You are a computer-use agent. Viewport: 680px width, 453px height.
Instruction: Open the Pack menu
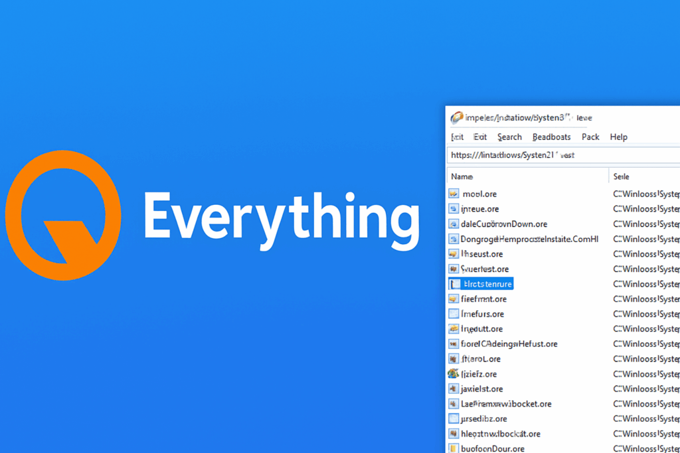590,137
